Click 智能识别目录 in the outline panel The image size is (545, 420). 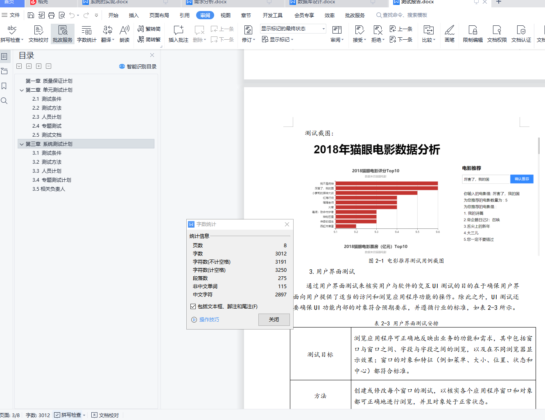[138, 66]
